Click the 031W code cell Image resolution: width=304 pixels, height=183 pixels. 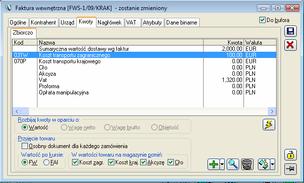pos(25,55)
